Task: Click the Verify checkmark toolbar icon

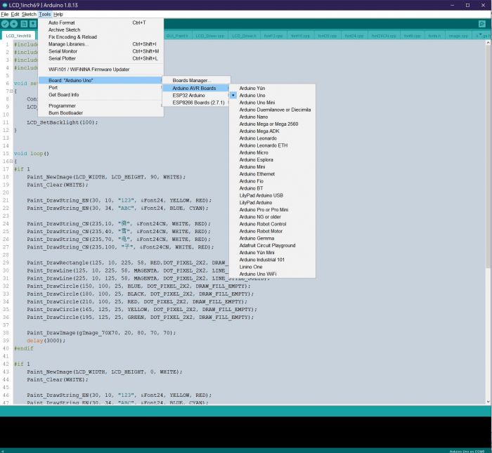Action: [x=5, y=24]
